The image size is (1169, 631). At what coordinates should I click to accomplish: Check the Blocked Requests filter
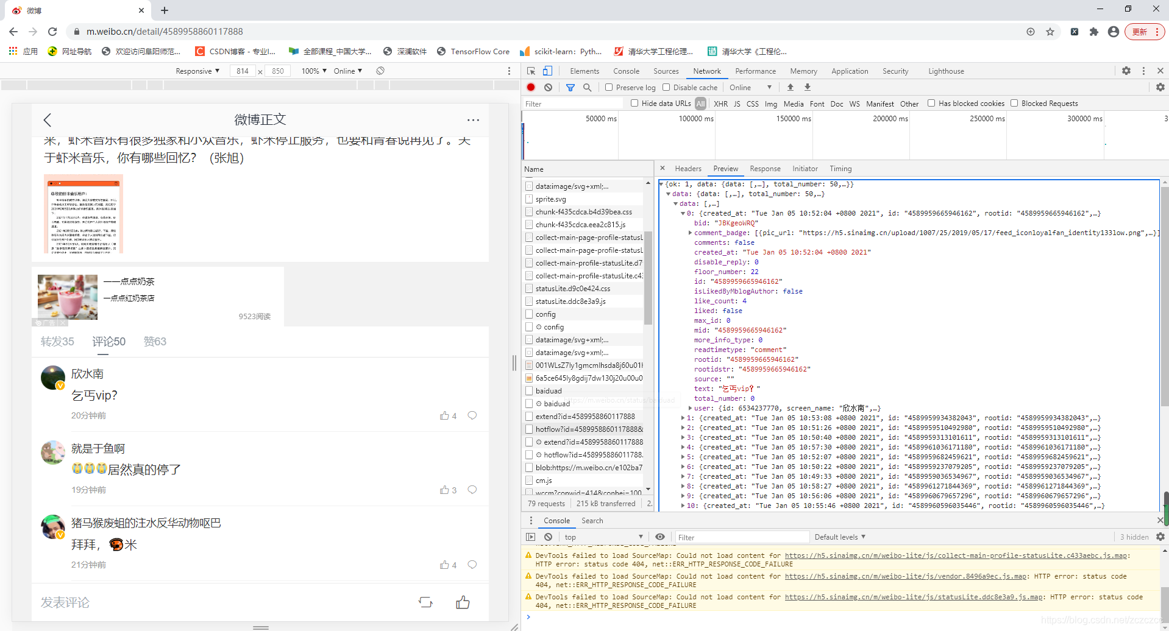click(x=1014, y=103)
